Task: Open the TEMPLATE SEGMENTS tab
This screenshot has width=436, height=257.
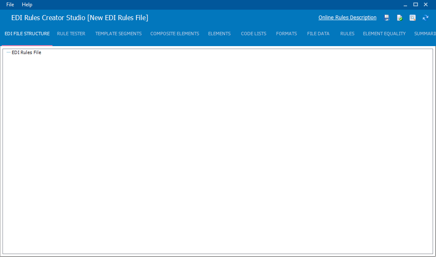Action: coord(118,34)
